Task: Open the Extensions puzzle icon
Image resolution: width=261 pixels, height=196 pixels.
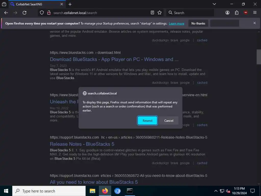Action: [237, 13]
